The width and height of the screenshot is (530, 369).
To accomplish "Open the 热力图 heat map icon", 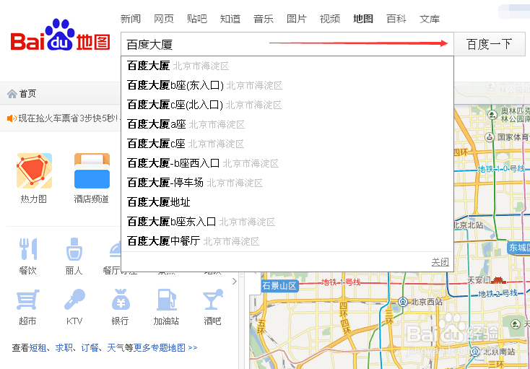I will tap(34, 170).
